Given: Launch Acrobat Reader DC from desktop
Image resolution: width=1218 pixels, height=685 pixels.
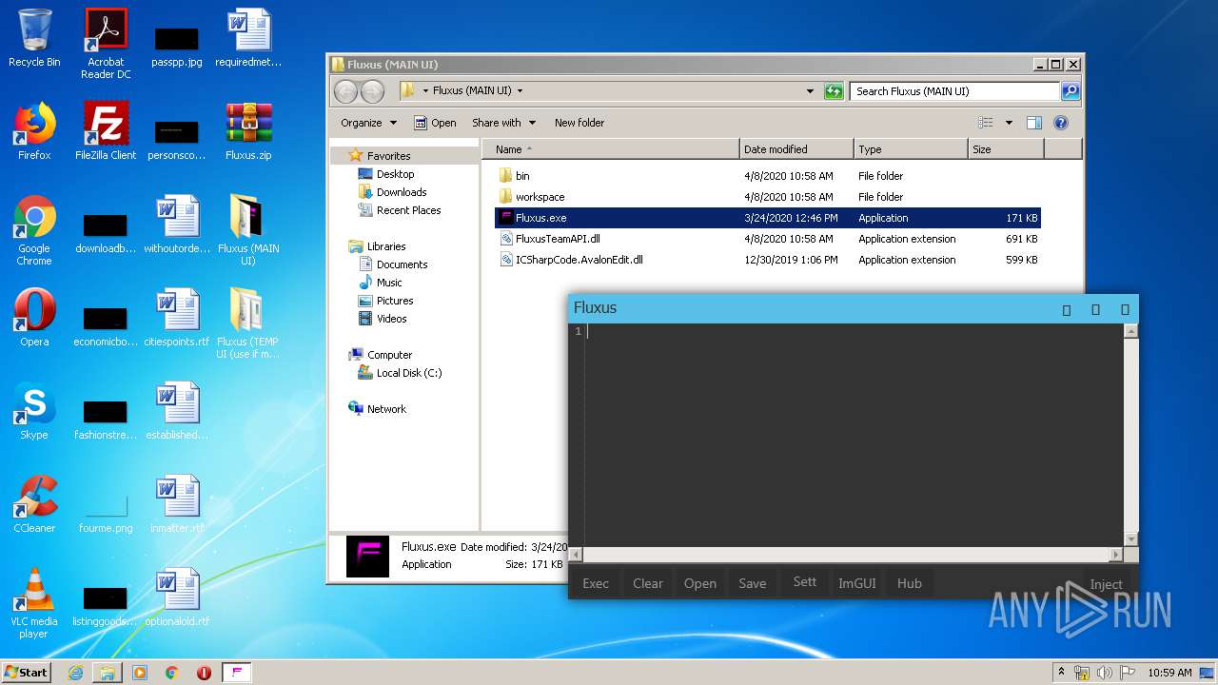Looking at the screenshot, I should [x=106, y=44].
